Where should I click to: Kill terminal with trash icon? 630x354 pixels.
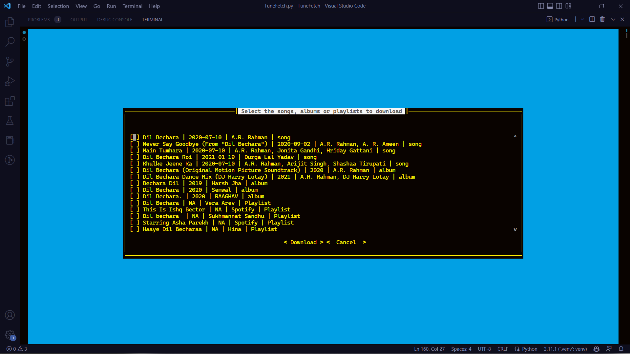click(x=602, y=19)
